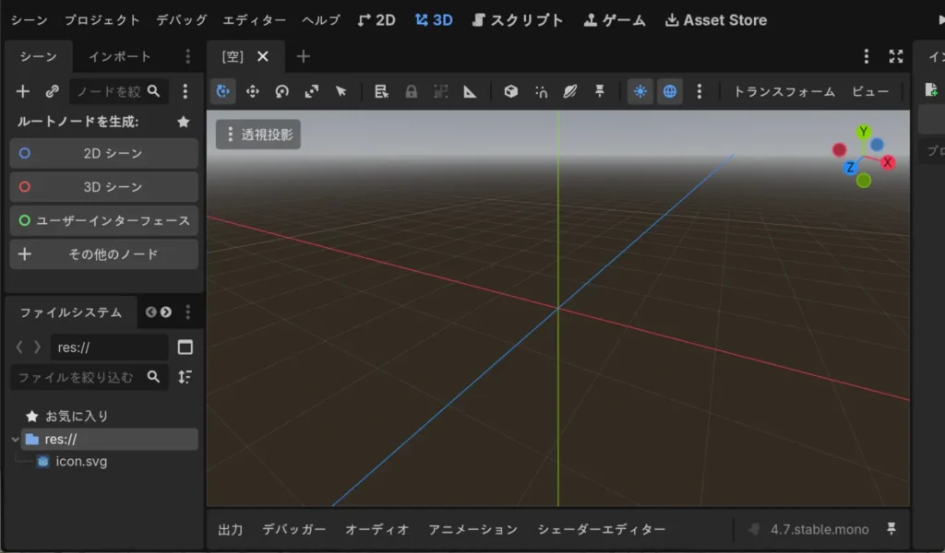Viewport: 945px width, 553px height.
Task: Click the list selectable nodes icon
Action: coord(381,91)
